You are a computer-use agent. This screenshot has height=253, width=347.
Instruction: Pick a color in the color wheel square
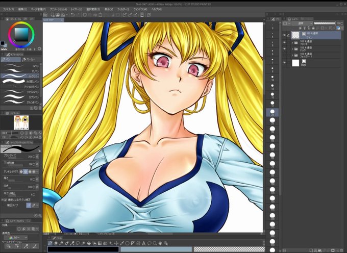[21, 35]
